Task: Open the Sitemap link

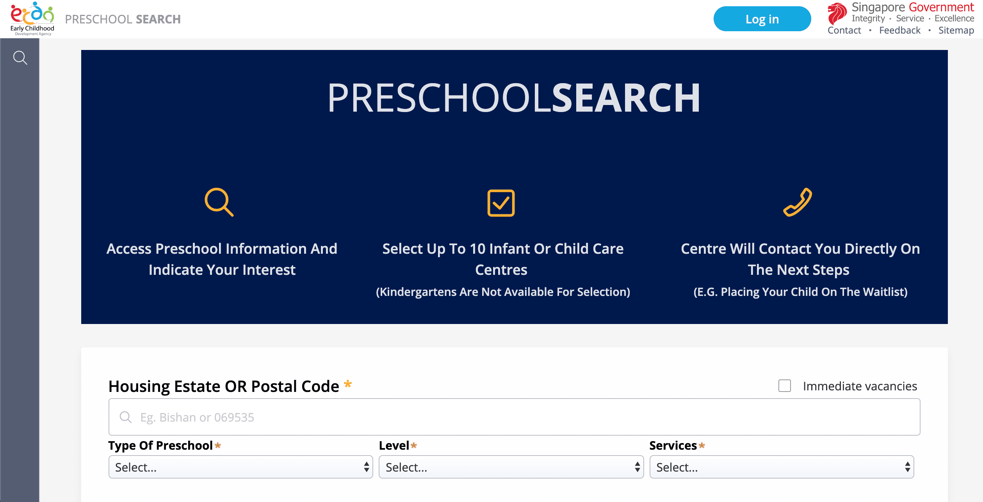Action: click(956, 30)
